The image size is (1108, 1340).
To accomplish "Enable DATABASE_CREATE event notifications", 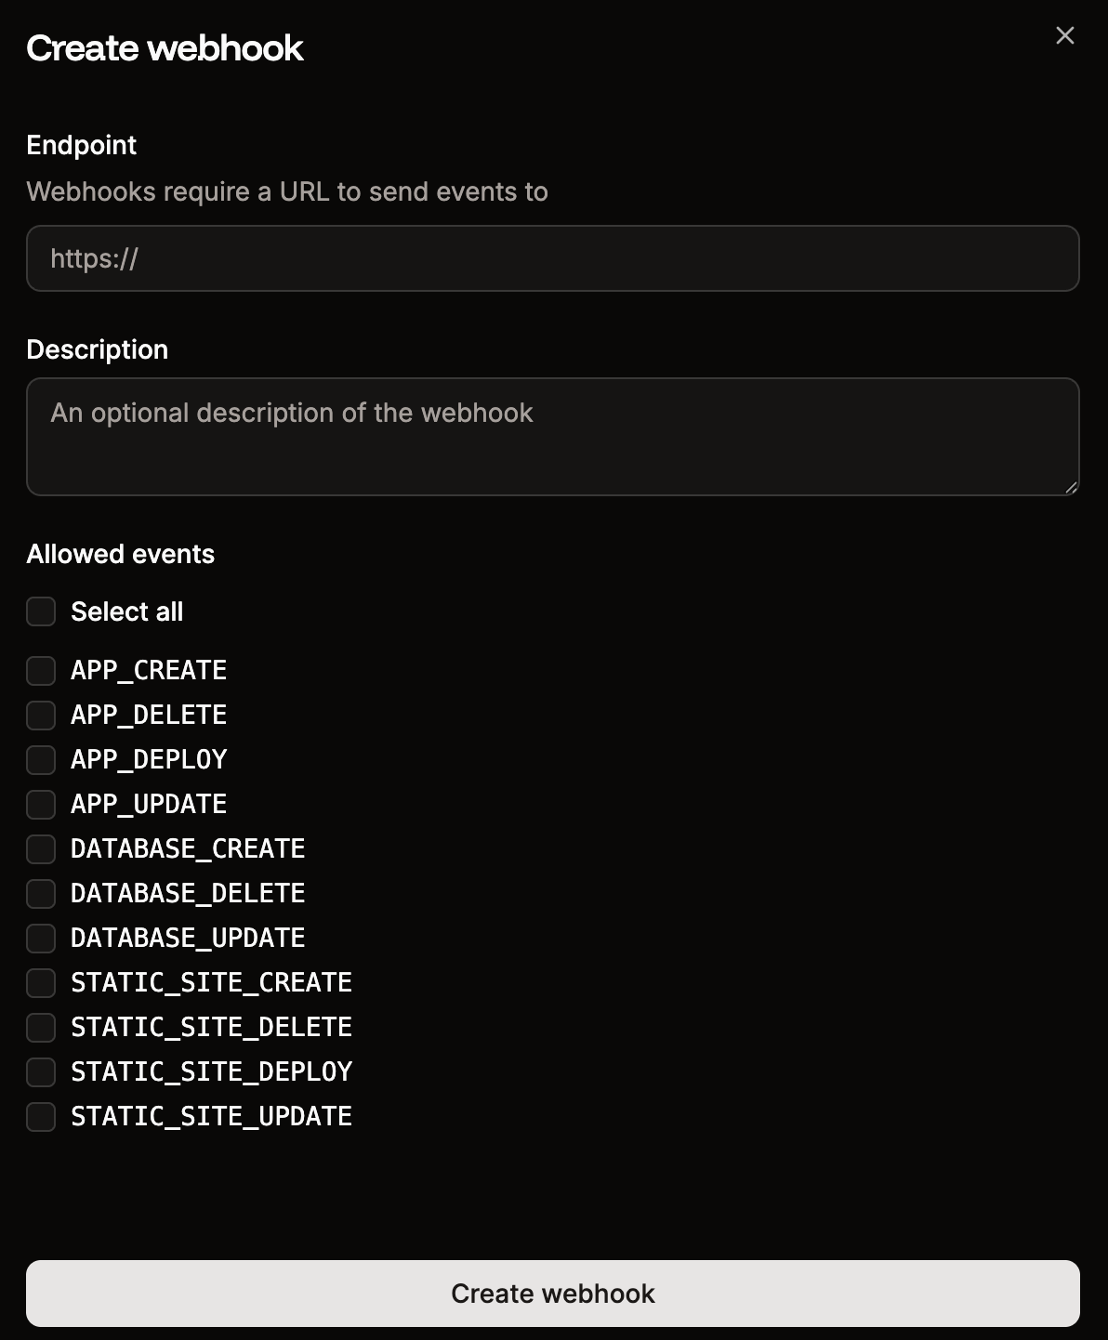I will [40, 848].
